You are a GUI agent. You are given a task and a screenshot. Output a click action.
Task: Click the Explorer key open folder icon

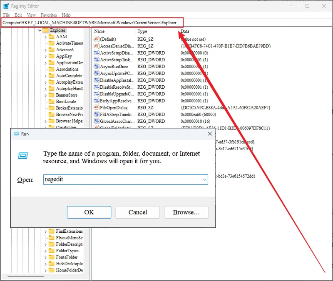(x=46, y=30)
